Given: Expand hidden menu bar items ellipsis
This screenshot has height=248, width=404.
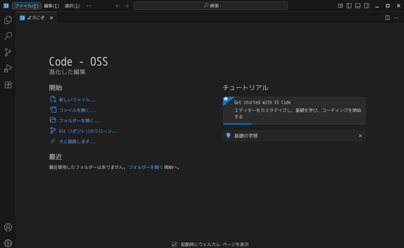Looking at the screenshot, I should click(89, 6).
